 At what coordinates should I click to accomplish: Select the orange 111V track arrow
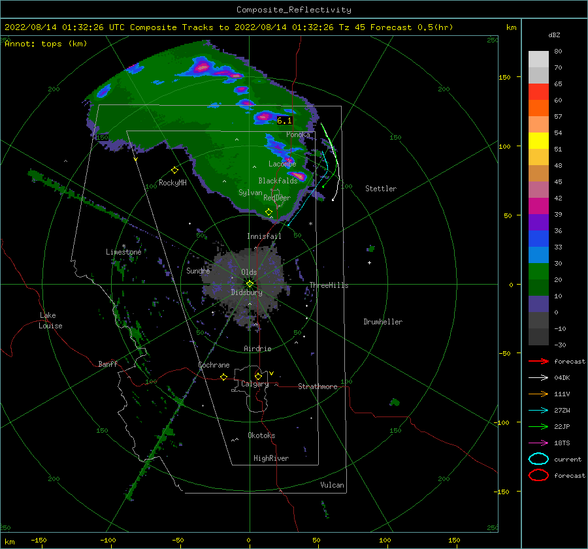(x=538, y=394)
